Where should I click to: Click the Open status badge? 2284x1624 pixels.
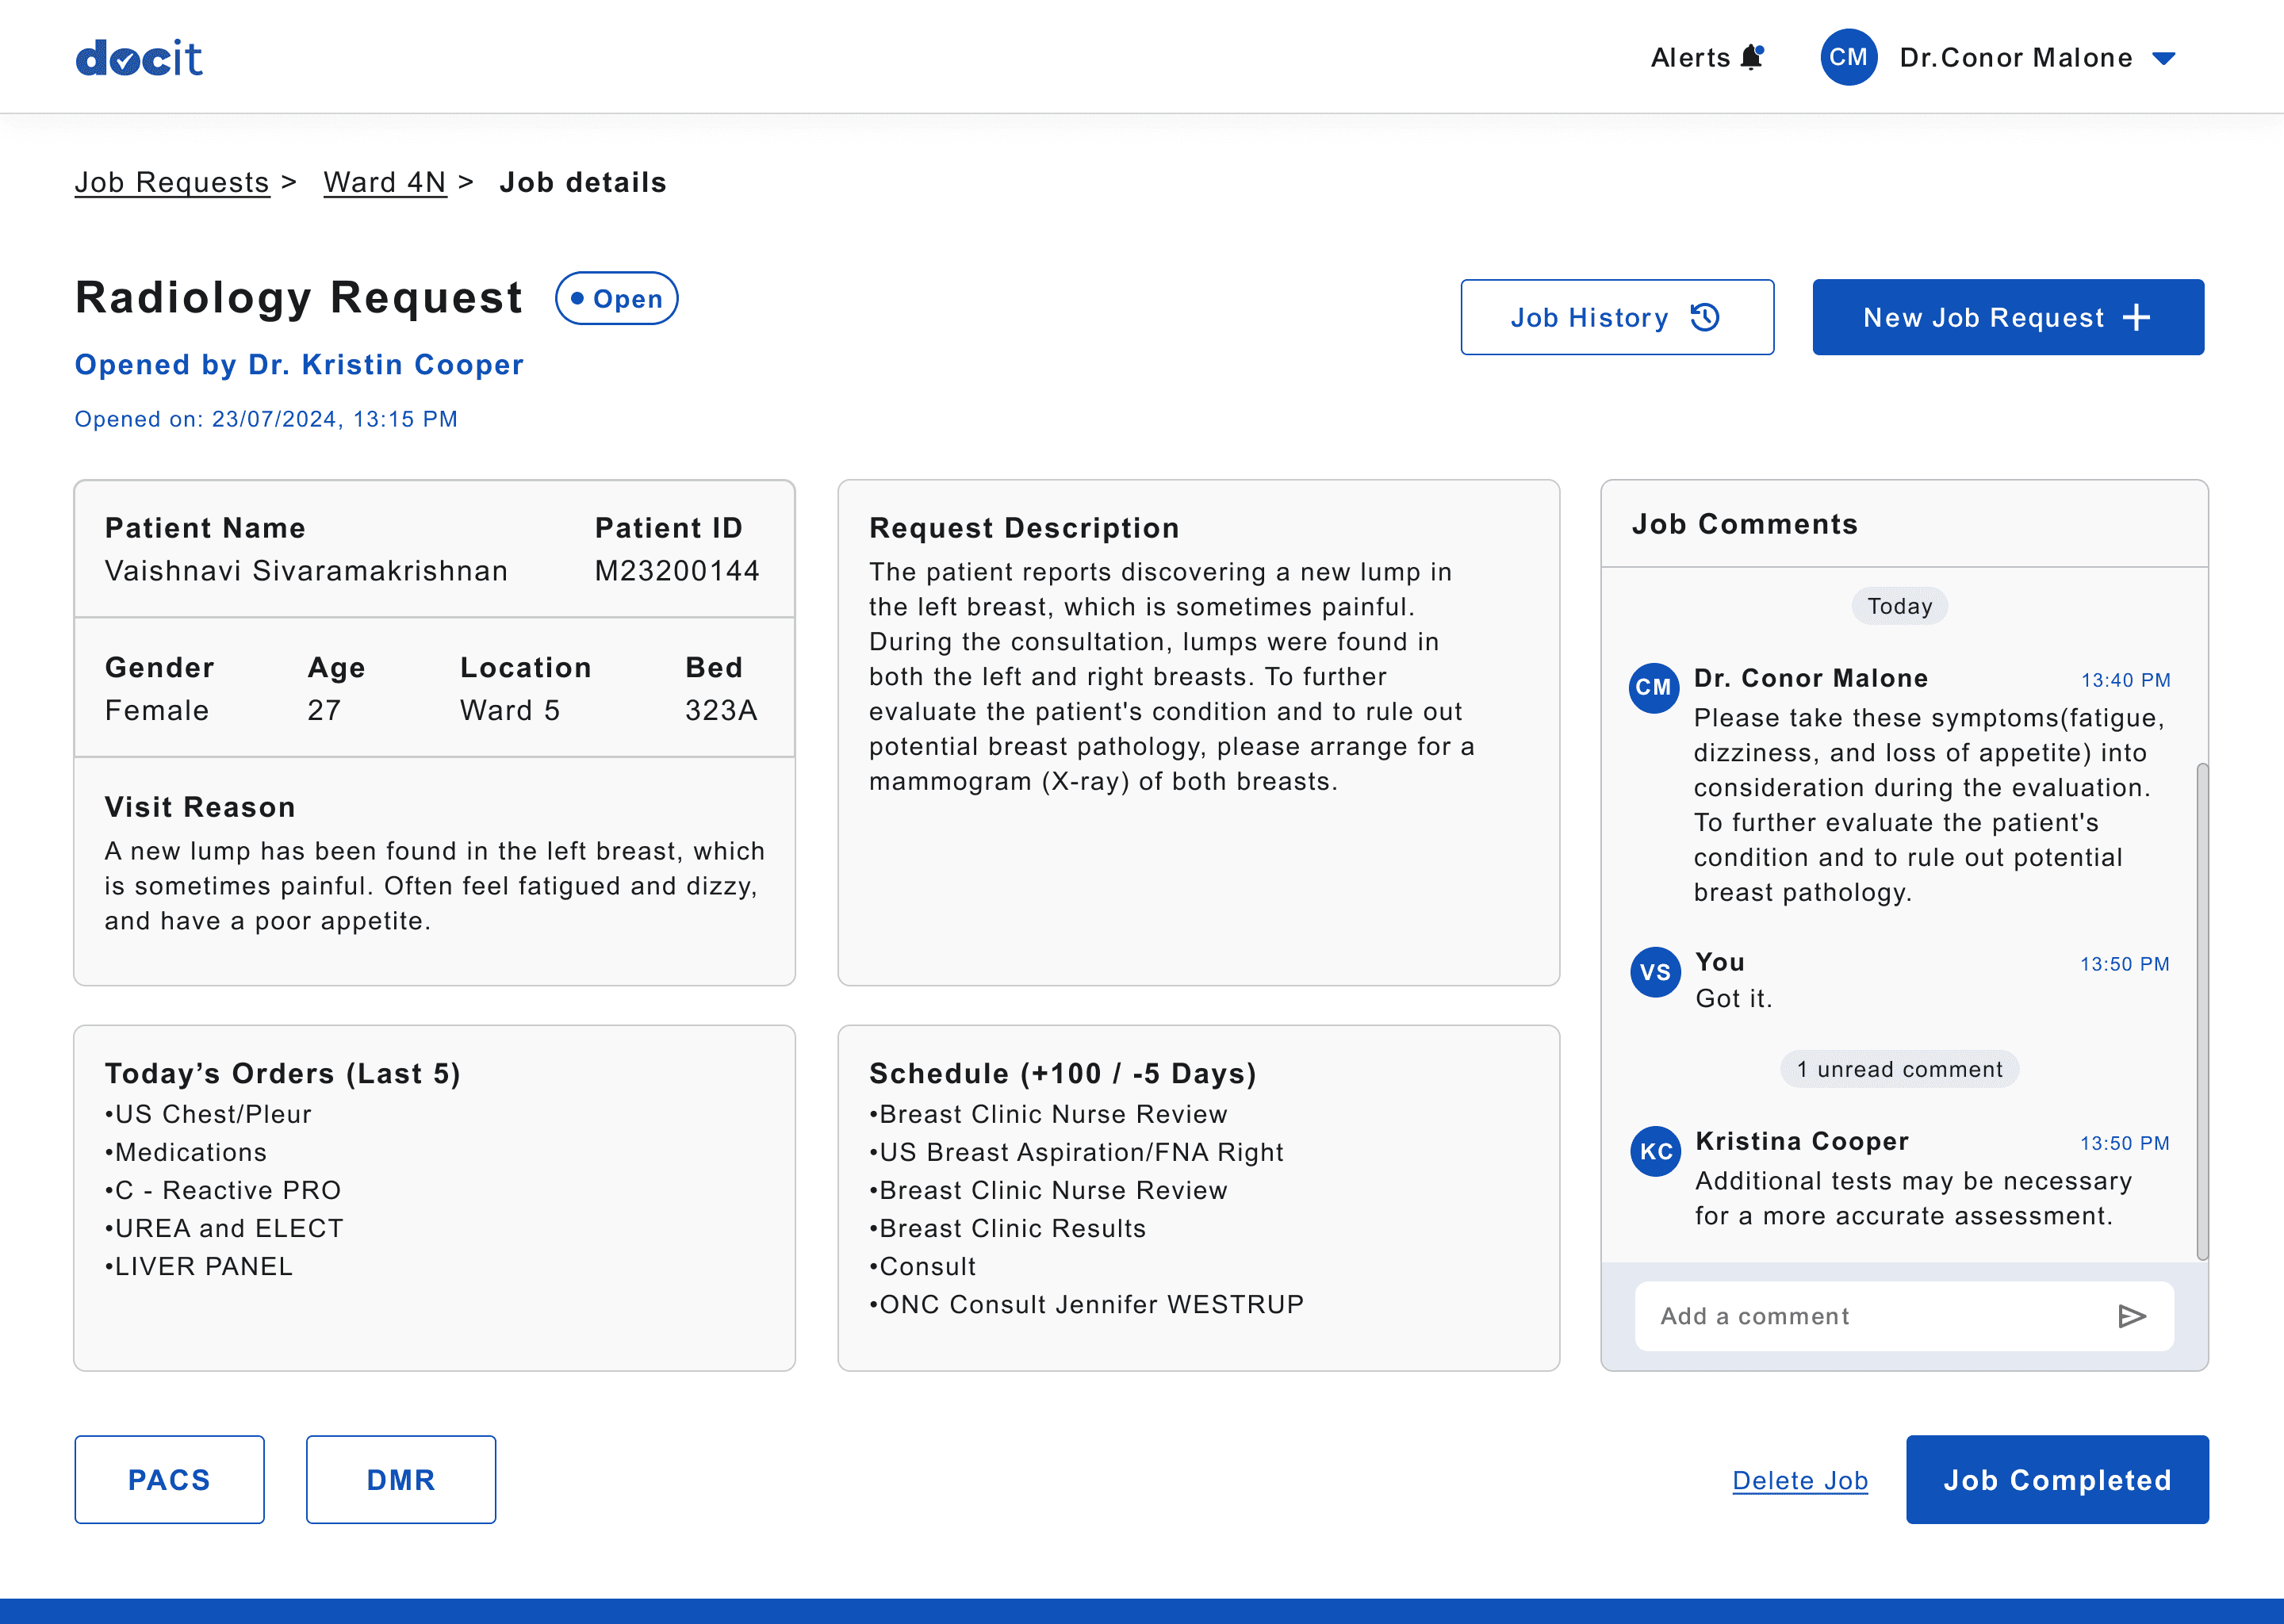coord(616,298)
